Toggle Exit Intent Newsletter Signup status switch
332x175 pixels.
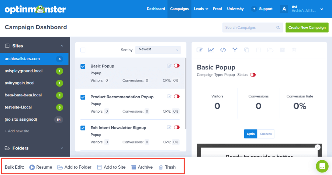[x=177, y=127]
